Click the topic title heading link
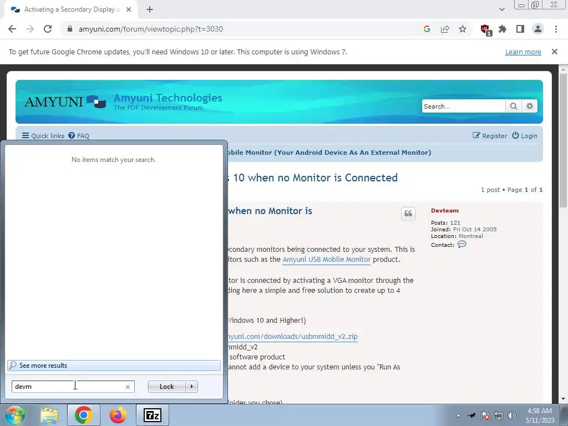The height and width of the screenshot is (426, 568). [x=312, y=177]
